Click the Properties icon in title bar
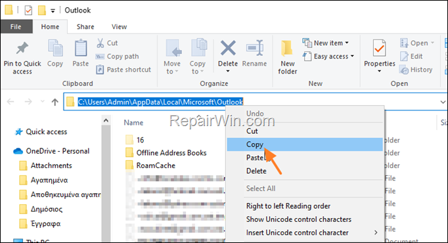This screenshot has width=448, height=243. click(x=28, y=11)
